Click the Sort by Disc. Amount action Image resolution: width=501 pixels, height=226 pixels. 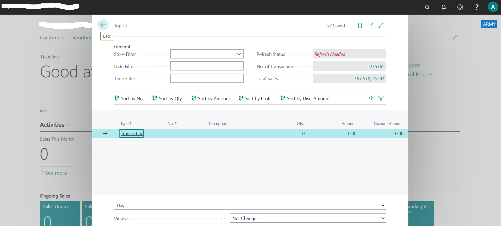(305, 98)
